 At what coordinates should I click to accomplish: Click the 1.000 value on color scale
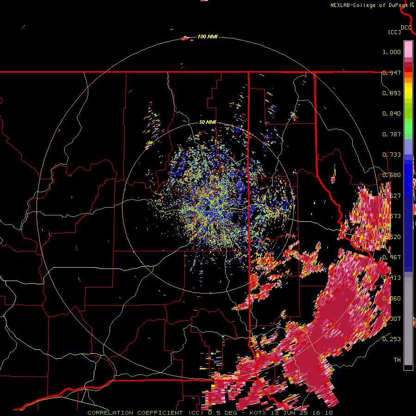point(392,52)
